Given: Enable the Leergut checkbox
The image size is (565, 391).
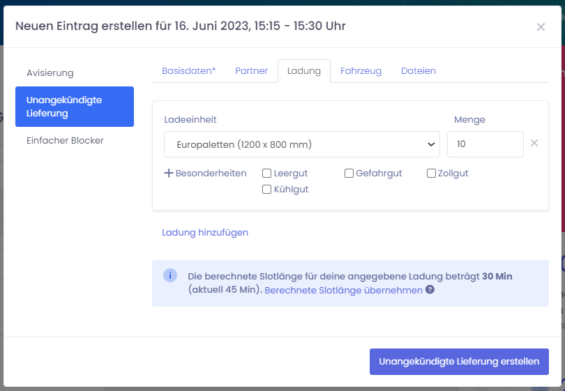Looking at the screenshot, I should coord(266,174).
